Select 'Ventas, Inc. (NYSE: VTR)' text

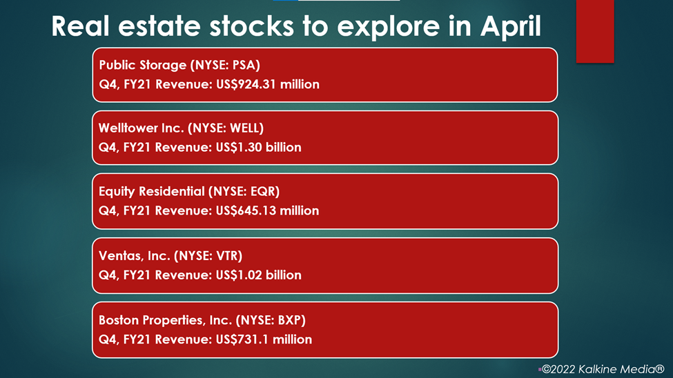point(170,256)
